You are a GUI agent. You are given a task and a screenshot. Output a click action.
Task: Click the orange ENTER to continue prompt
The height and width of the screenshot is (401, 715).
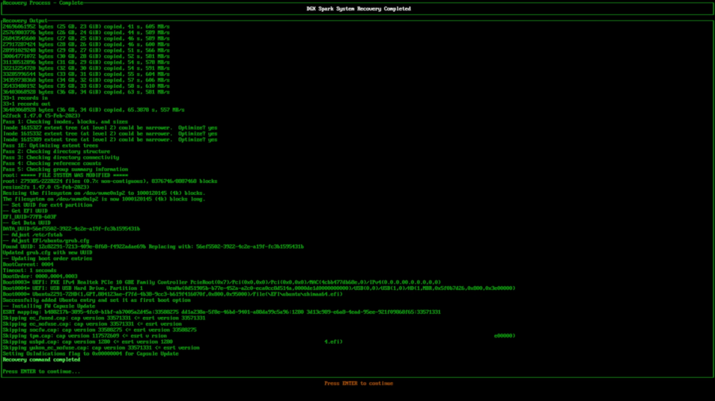tap(358, 383)
